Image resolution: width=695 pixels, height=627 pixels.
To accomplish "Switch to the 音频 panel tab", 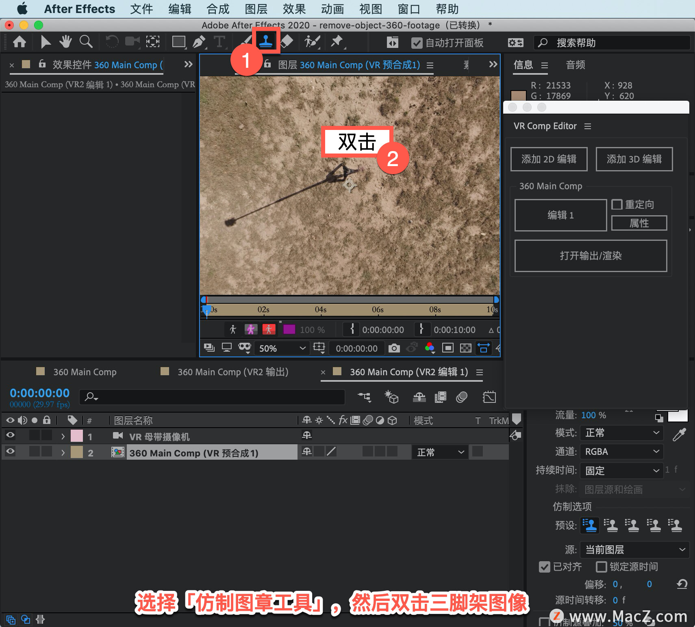I will tap(576, 65).
